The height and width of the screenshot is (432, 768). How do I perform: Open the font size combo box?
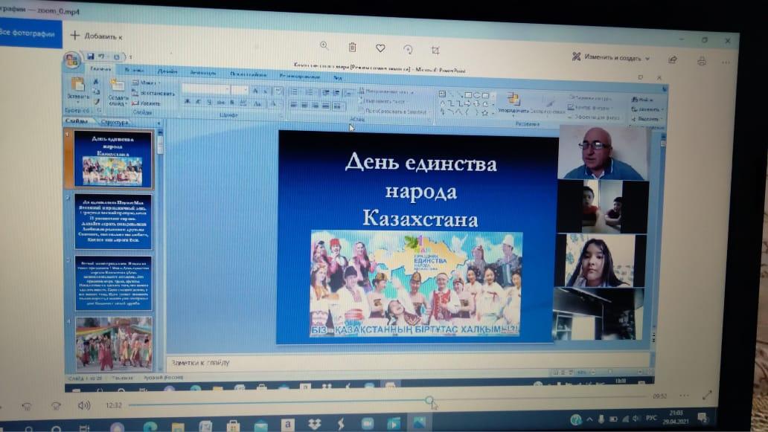point(240,89)
